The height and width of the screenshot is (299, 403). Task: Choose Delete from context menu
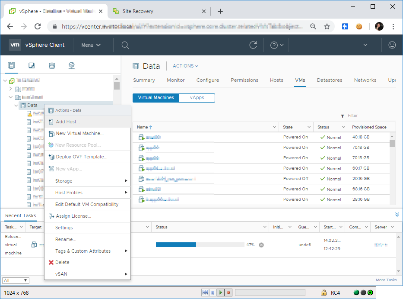[x=87, y=262]
